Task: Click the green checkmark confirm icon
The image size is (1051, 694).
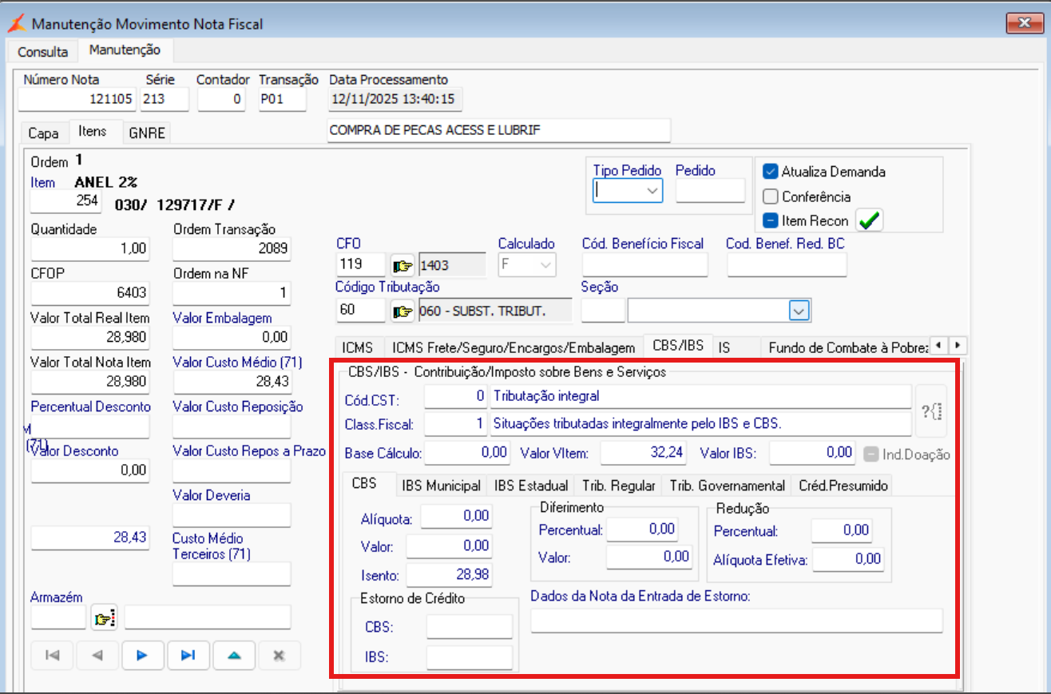Action: tap(869, 220)
